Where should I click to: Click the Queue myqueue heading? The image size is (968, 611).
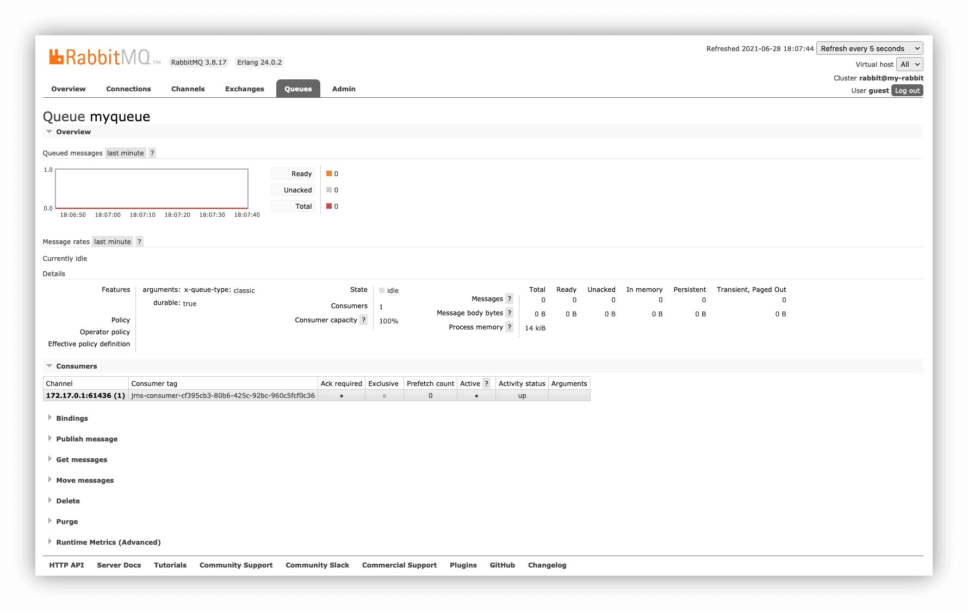click(x=96, y=117)
